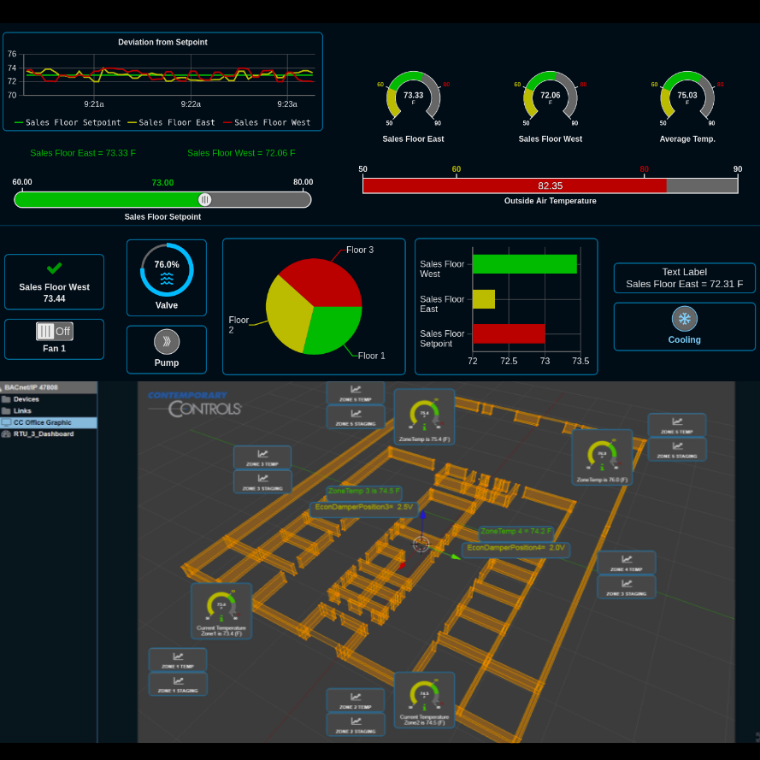
Task: Click temp trend button right of 76.0 gauge
Action: pyautogui.click(x=676, y=425)
